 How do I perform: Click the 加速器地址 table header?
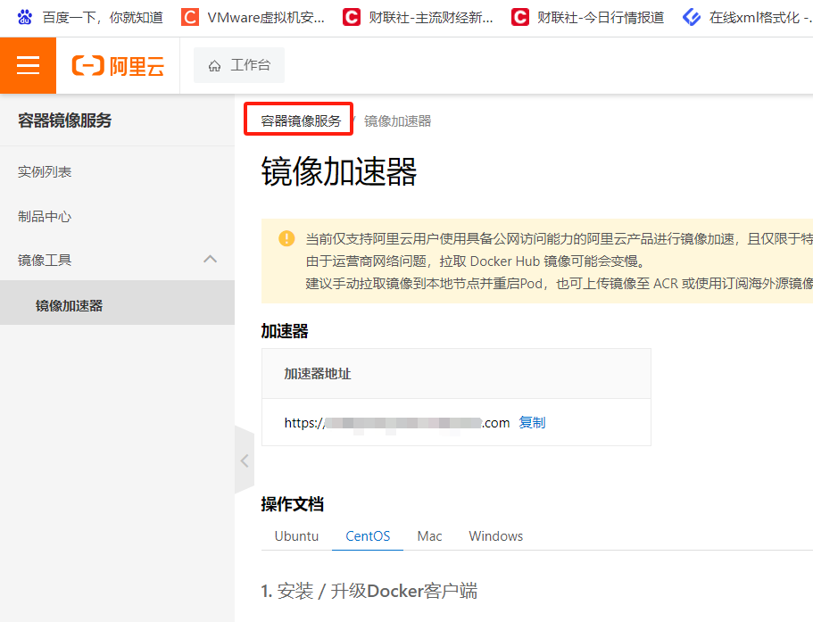click(x=318, y=373)
